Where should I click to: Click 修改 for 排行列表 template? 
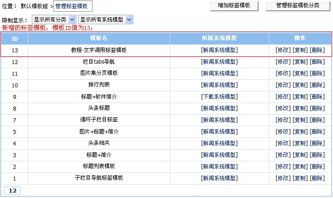pos(283,85)
